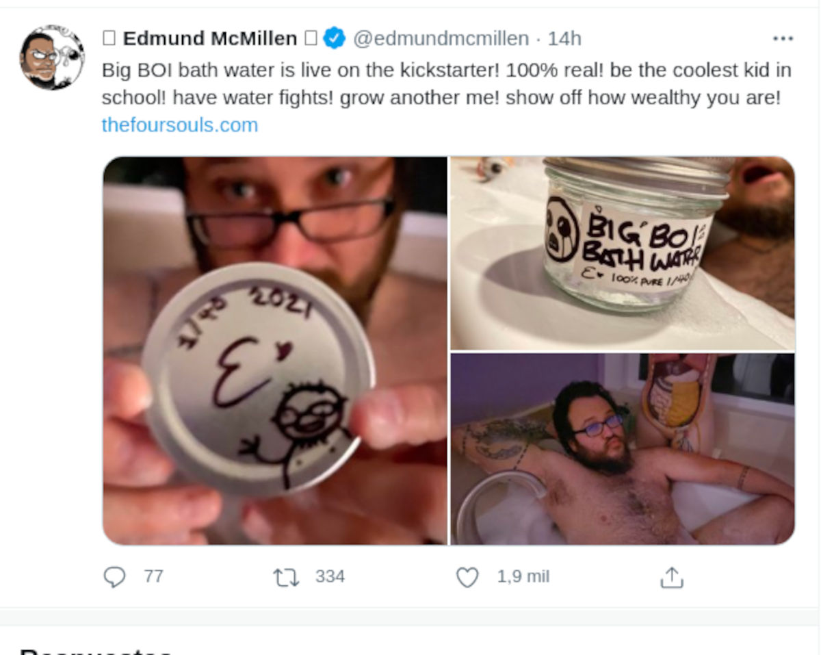Click the share upload icon

pyautogui.click(x=672, y=578)
